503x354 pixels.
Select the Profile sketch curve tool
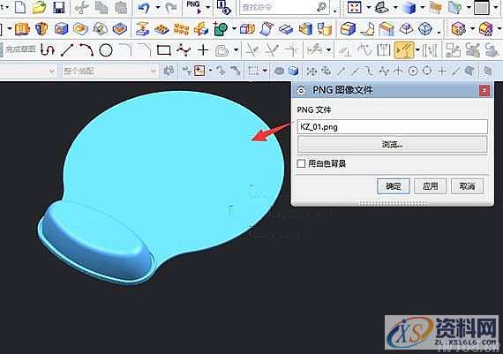coord(48,49)
